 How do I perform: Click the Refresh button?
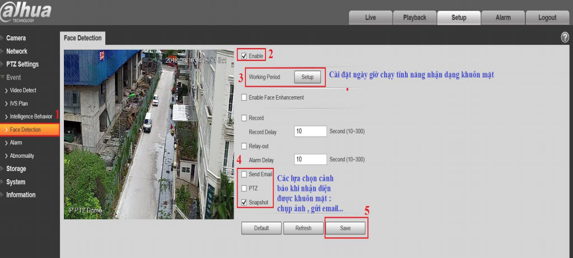[x=304, y=228]
